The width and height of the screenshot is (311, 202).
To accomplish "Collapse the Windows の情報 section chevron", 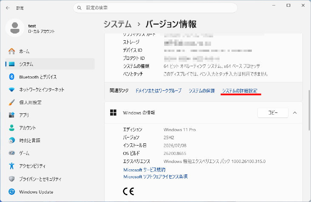I will 295,113.
